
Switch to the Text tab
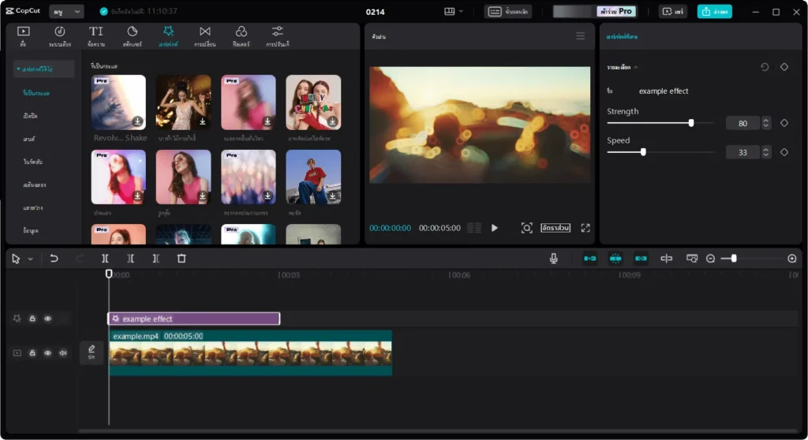coord(95,35)
